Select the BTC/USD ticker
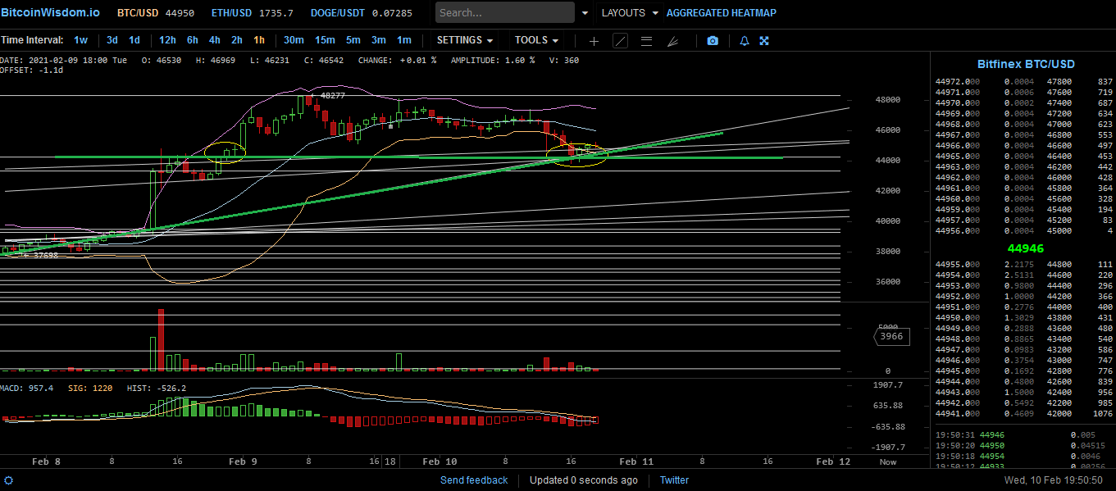The width and height of the screenshot is (1116, 491). point(155,13)
